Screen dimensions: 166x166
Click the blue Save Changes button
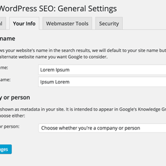tap(6, 149)
